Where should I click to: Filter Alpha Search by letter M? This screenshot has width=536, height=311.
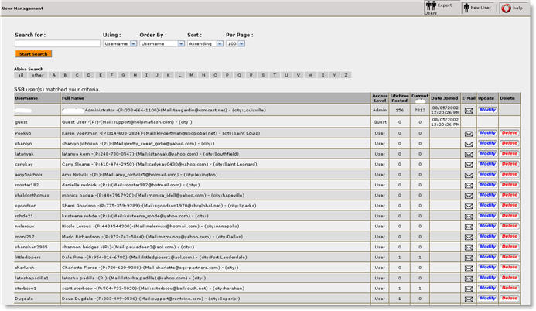(x=192, y=75)
